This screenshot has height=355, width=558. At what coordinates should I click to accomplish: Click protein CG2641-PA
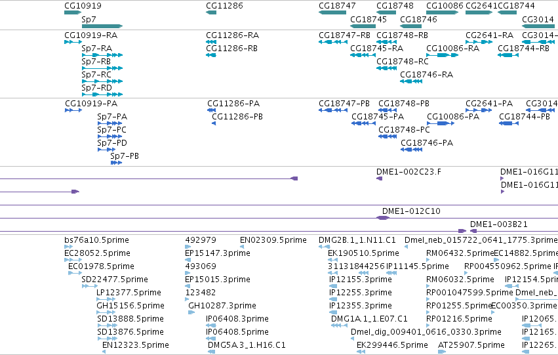[x=489, y=104]
